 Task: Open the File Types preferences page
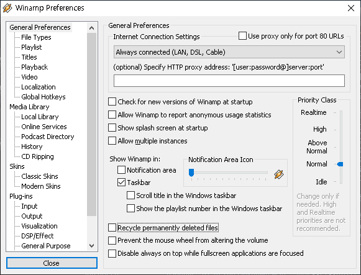tap(36, 37)
